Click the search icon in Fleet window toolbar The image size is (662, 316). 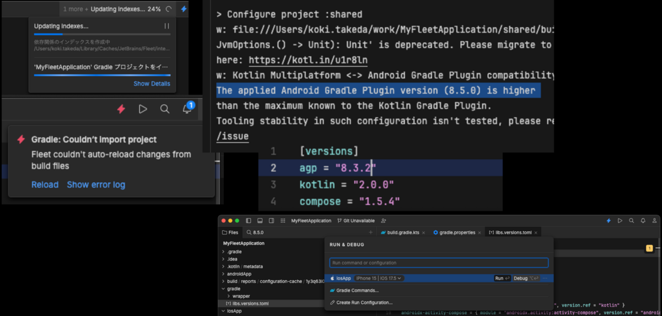click(x=632, y=221)
